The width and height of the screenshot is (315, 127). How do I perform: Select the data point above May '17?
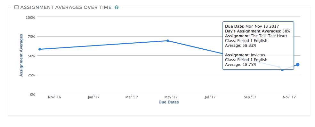(168, 41)
